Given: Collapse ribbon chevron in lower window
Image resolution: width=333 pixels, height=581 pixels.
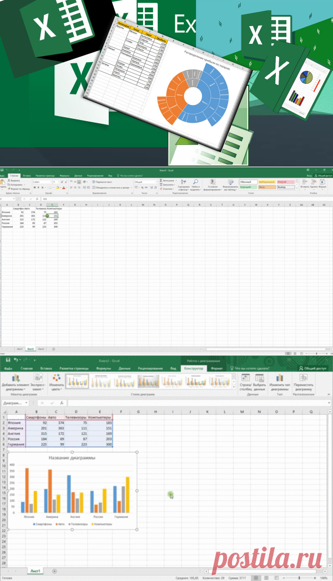Looking at the screenshot, I should click(329, 394).
